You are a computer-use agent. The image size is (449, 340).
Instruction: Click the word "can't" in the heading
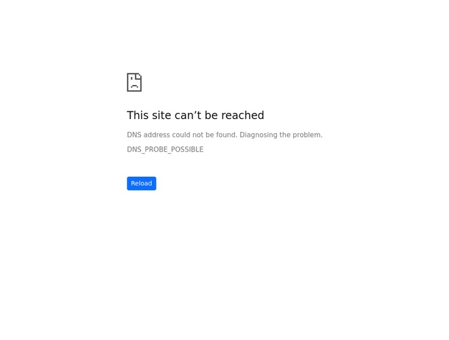[x=188, y=116]
